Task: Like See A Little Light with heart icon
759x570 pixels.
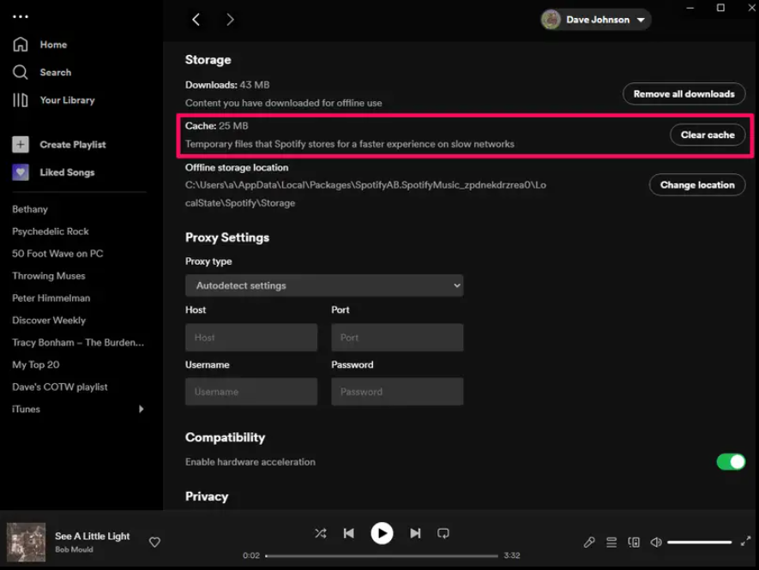Action: pyautogui.click(x=155, y=542)
